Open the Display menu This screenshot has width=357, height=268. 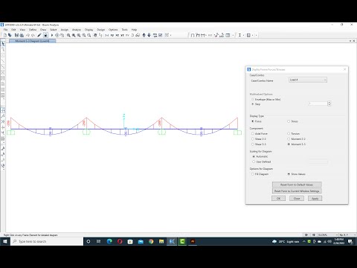89,30
